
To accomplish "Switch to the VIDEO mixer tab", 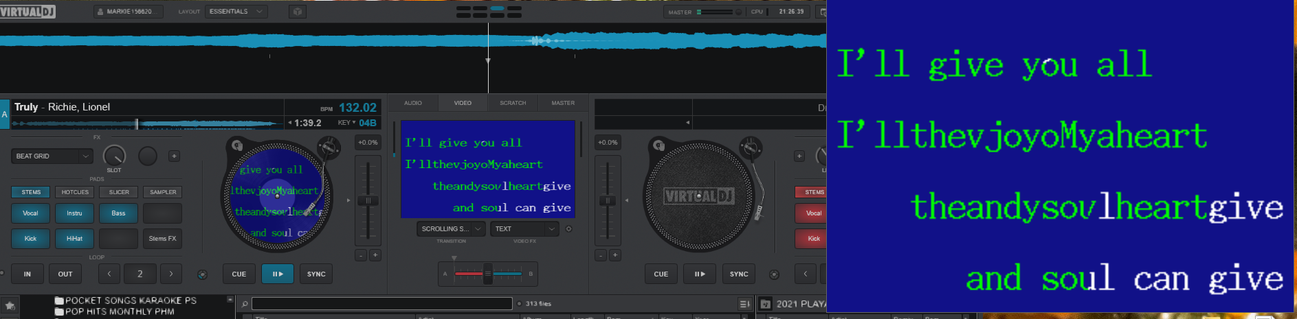I will 463,103.
